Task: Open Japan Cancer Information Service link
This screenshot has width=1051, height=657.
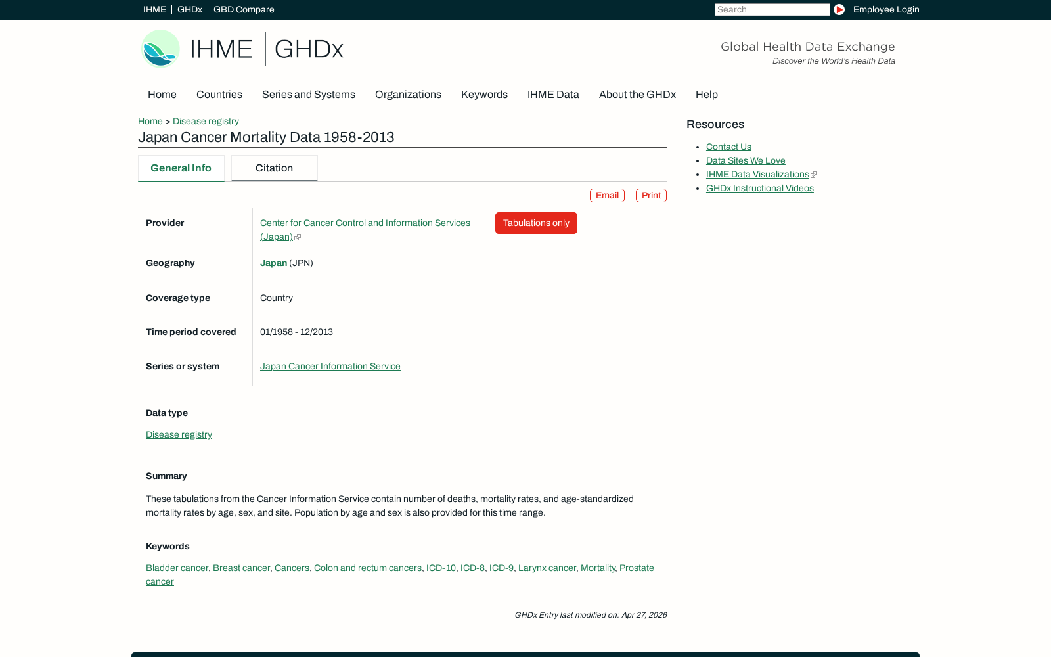Action: (330, 367)
